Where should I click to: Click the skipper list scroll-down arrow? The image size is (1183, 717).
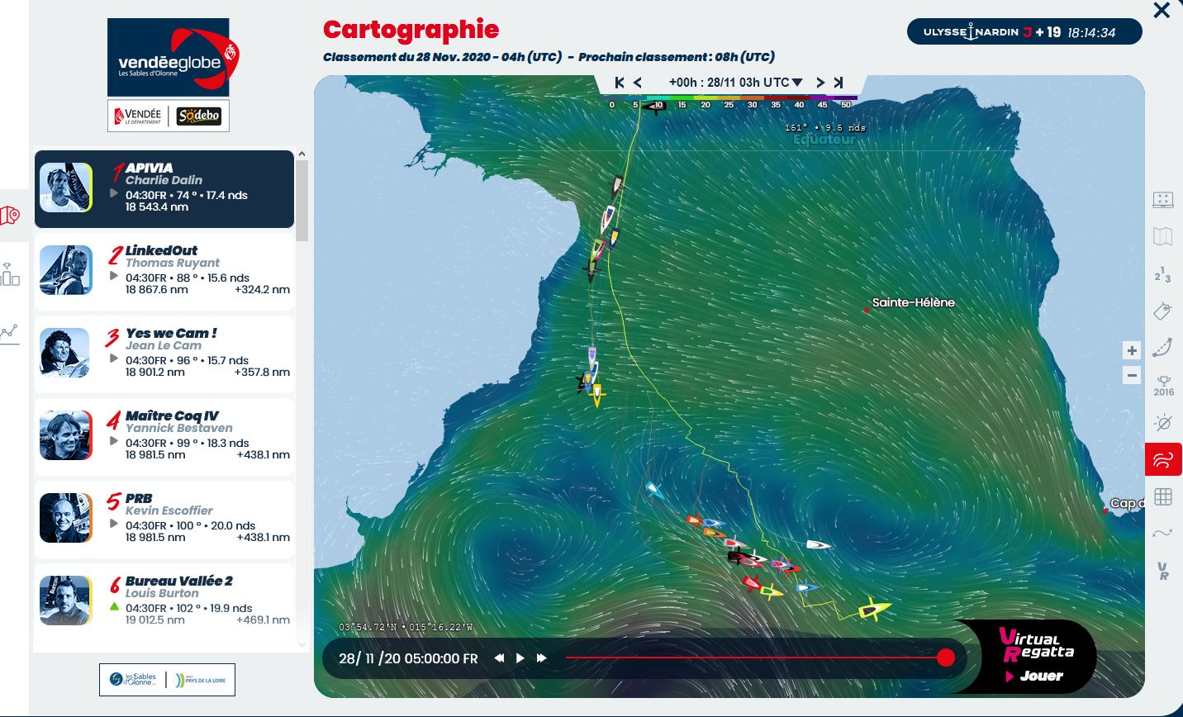point(302,644)
